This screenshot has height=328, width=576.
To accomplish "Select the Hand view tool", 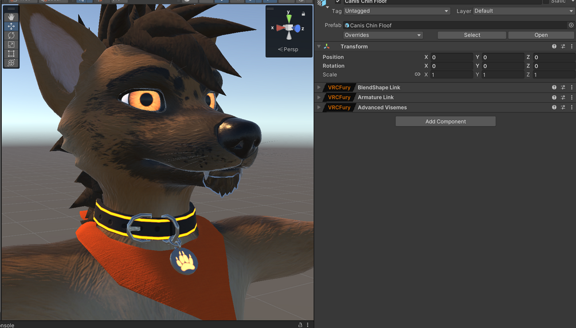I will click(11, 17).
